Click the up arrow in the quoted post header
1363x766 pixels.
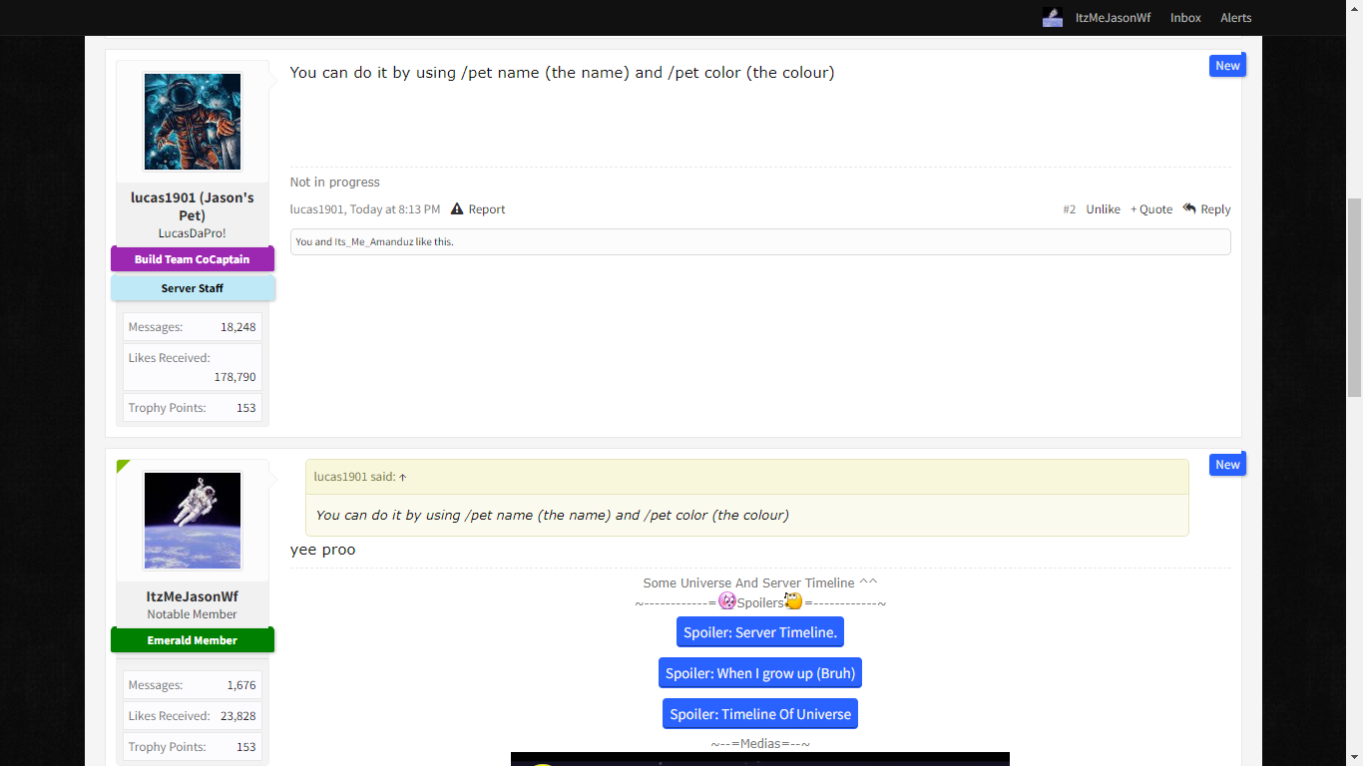(403, 477)
